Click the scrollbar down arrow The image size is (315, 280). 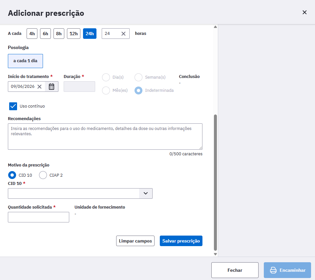tap(215, 254)
